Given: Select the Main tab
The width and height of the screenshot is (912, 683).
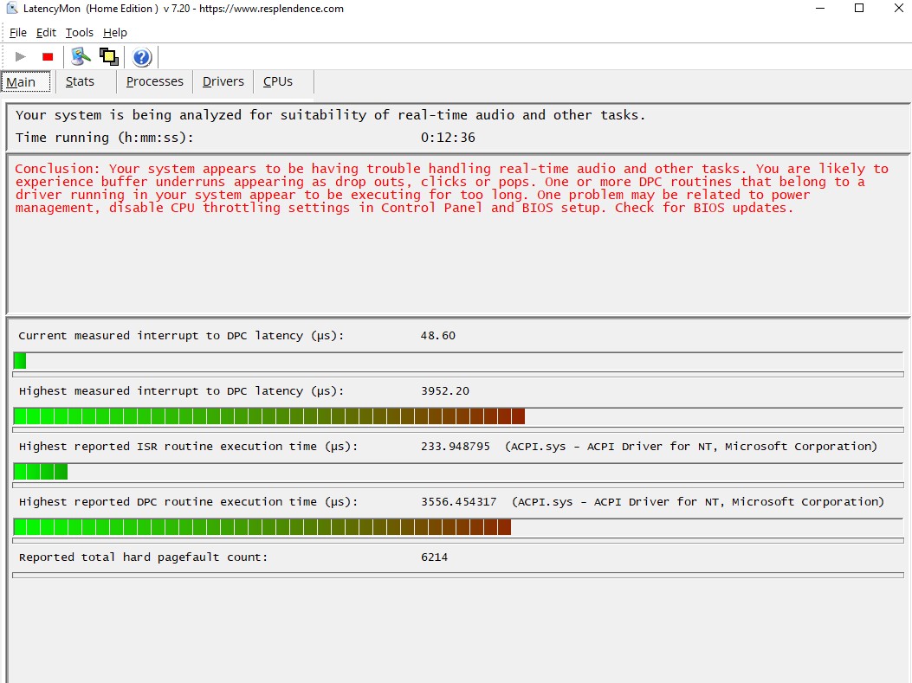Looking at the screenshot, I should click(23, 81).
